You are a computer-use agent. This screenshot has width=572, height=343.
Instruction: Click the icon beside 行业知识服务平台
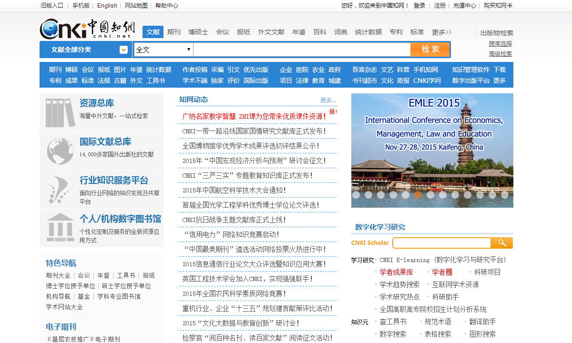click(x=60, y=190)
